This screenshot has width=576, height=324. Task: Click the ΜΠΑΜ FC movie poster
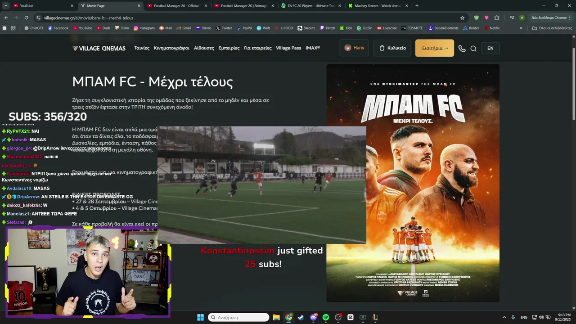pyautogui.click(x=413, y=183)
